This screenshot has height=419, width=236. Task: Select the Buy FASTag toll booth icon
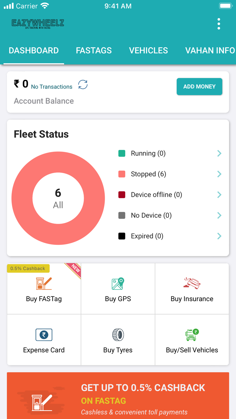tap(43, 284)
